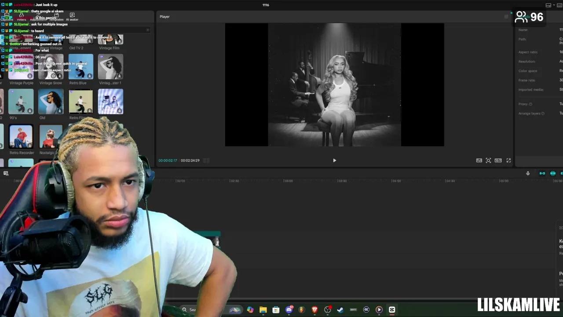
Task: Click the Resolution label in details
Action: pos(527,62)
